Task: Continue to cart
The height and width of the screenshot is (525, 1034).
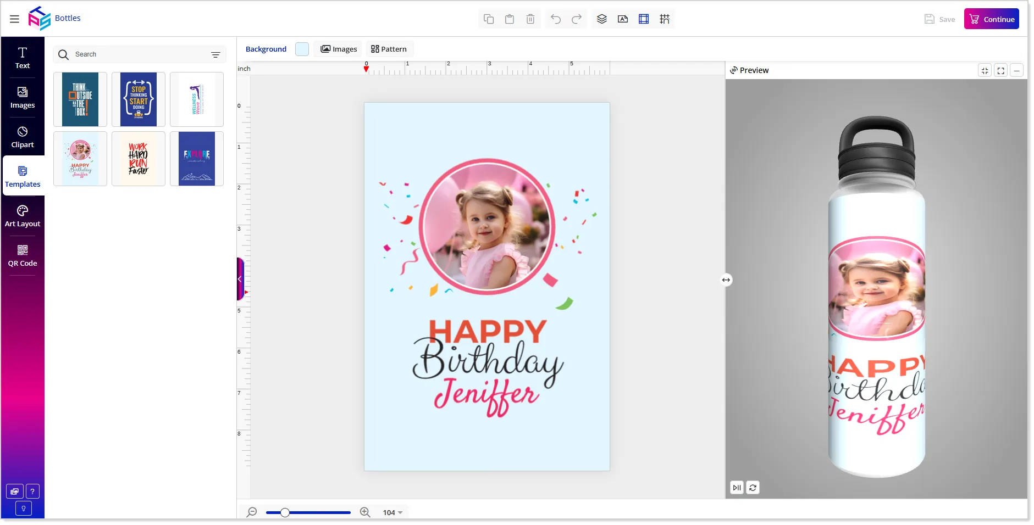Action: (992, 19)
